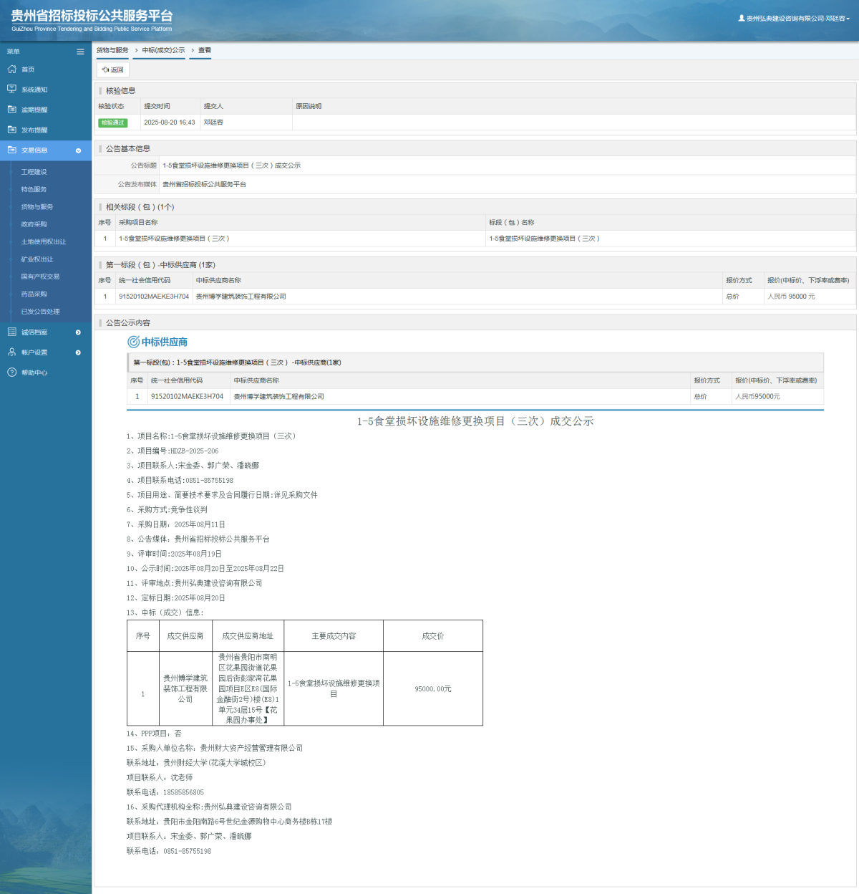Click the hamburger menu collapse icon
The width and height of the screenshot is (859, 894).
pos(80,52)
